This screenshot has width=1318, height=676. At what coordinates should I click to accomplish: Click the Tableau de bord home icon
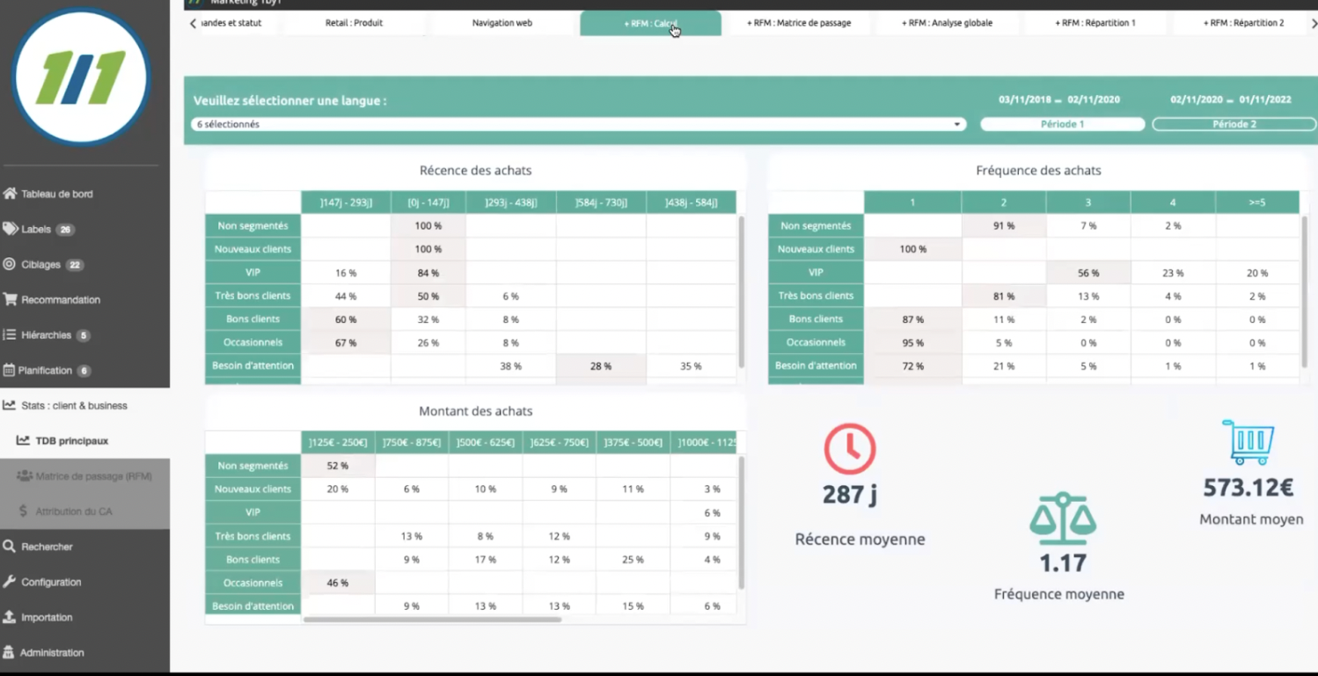10,194
